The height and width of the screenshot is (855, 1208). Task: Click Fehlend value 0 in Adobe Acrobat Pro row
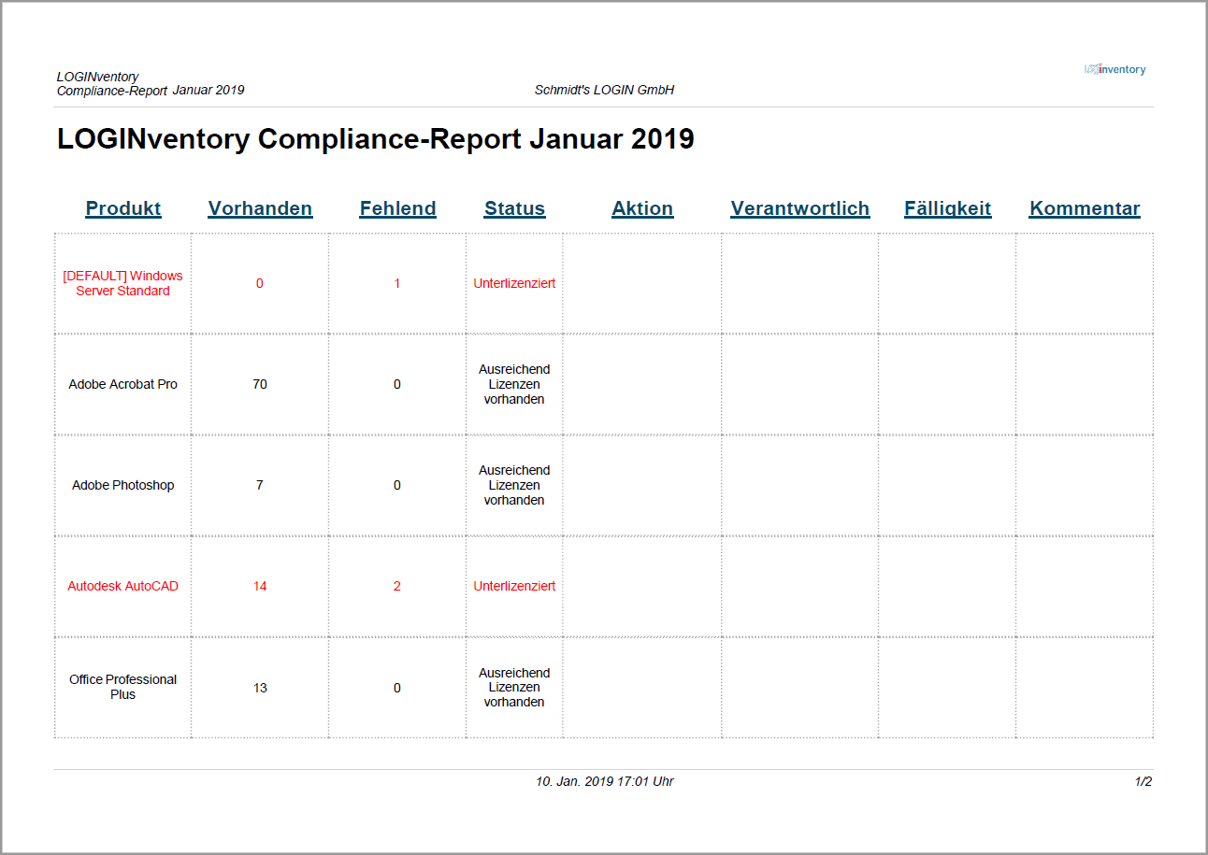[397, 384]
